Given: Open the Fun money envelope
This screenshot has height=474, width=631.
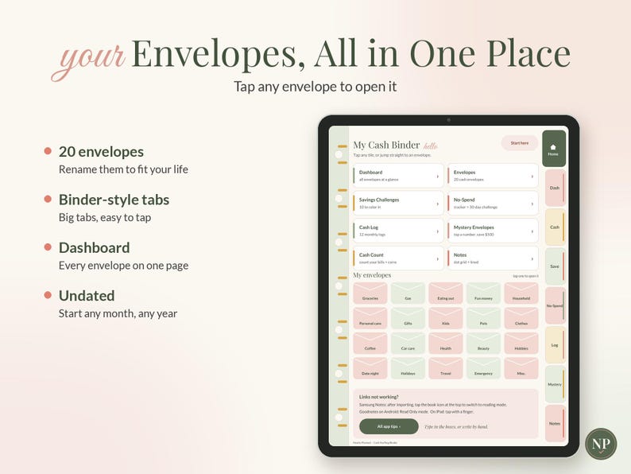Looking at the screenshot, I should click(x=483, y=293).
